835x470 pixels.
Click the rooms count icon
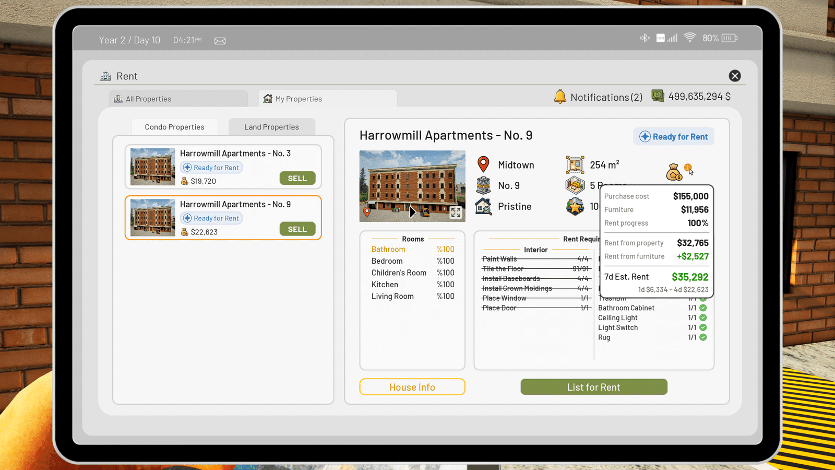click(x=575, y=185)
